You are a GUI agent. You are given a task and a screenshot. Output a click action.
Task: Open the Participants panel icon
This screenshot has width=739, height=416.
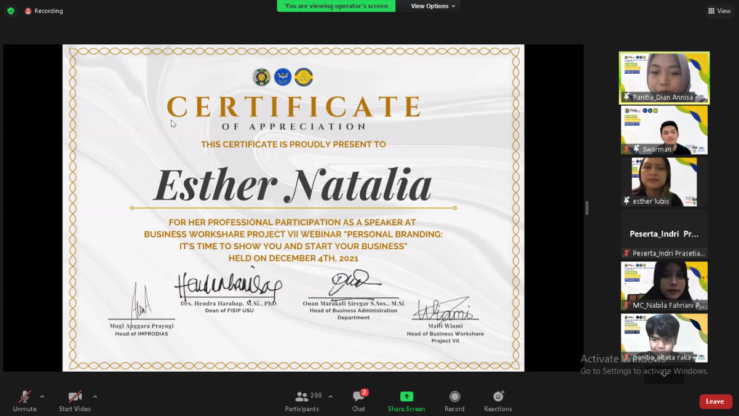tap(301, 396)
